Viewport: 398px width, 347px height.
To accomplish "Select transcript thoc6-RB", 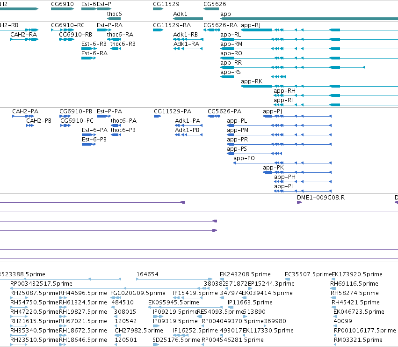I will (123, 44).
